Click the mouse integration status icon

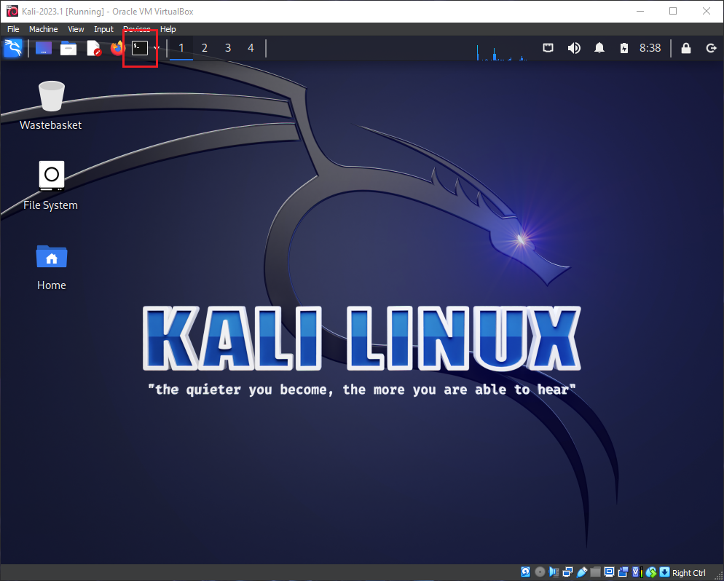(x=651, y=572)
